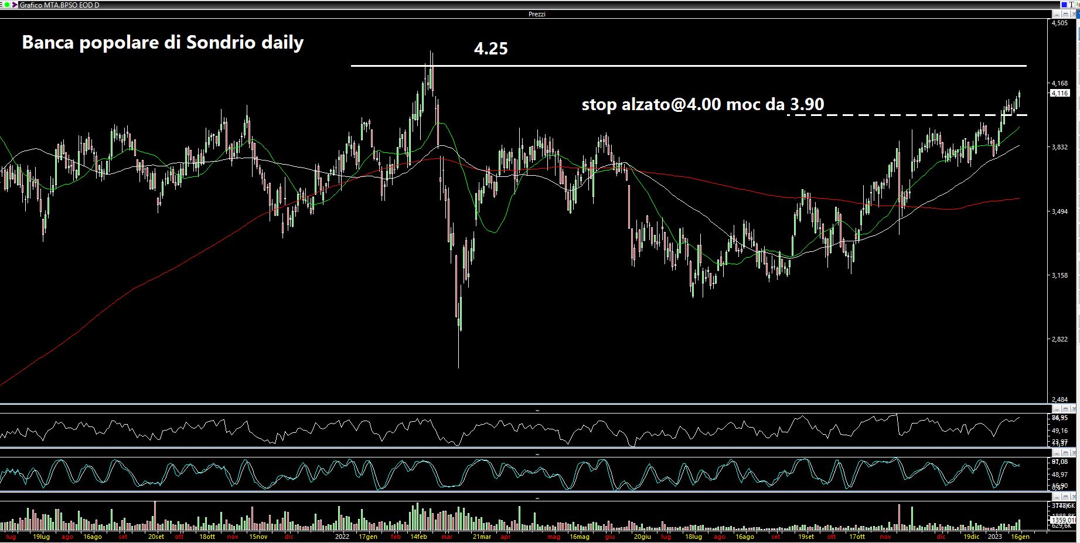Click the 21mar date label

tap(482, 537)
